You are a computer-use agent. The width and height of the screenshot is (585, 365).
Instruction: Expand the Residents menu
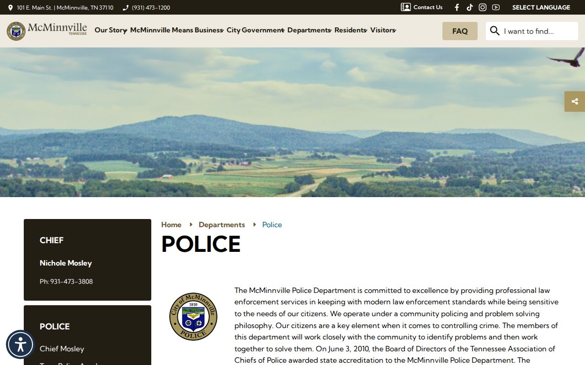[x=351, y=30]
